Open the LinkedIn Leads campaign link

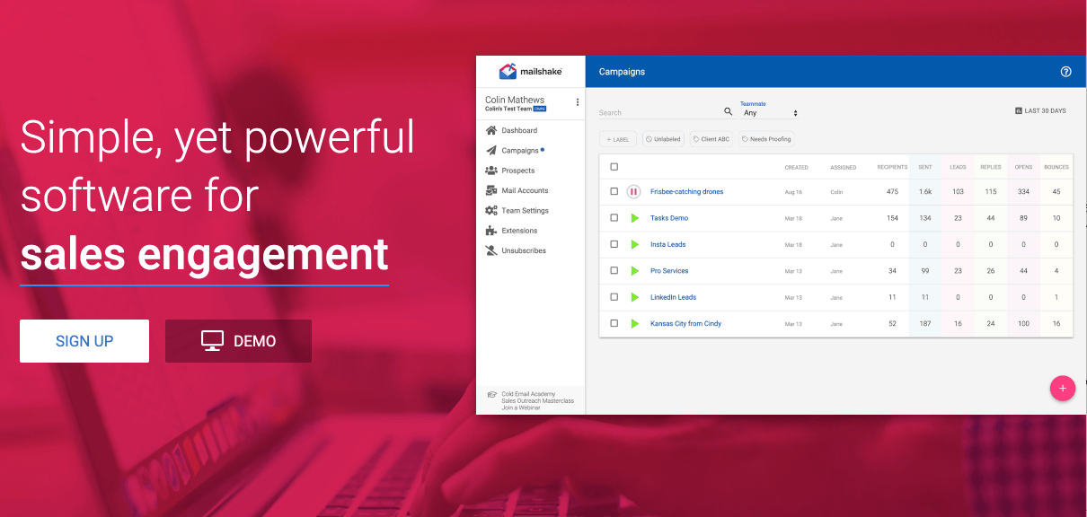pos(673,297)
